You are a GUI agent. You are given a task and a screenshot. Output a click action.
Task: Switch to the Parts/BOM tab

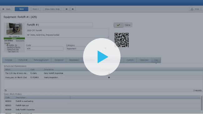click(23, 60)
